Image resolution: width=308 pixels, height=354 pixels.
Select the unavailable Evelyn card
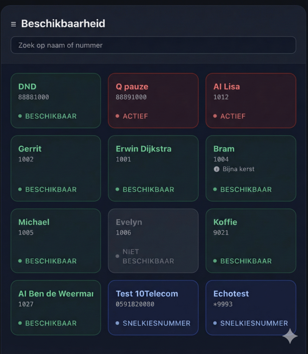(153, 241)
